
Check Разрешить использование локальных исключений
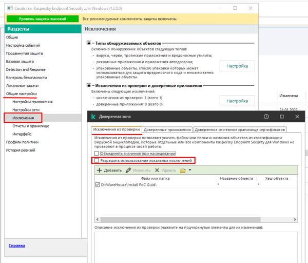click(97, 161)
